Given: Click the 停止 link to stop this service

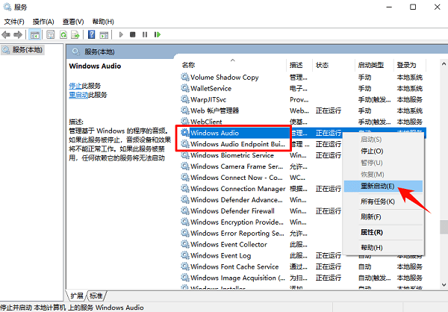Looking at the screenshot, I should click(75, 86).
